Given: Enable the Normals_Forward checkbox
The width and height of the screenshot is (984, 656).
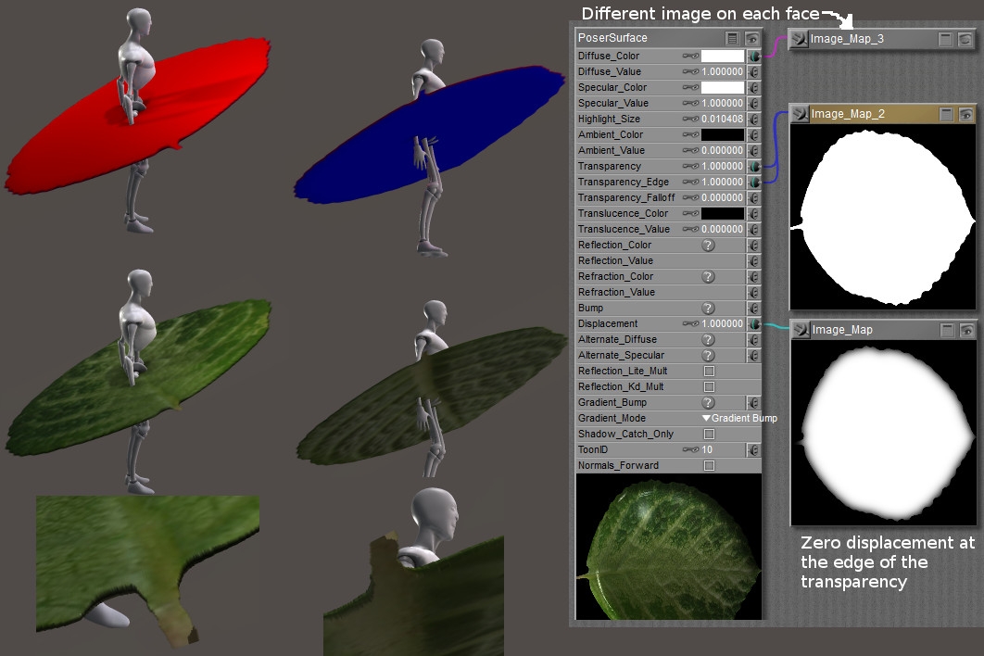Looking at the screenshot, I should pyautogui.click(x=709, y=465).
